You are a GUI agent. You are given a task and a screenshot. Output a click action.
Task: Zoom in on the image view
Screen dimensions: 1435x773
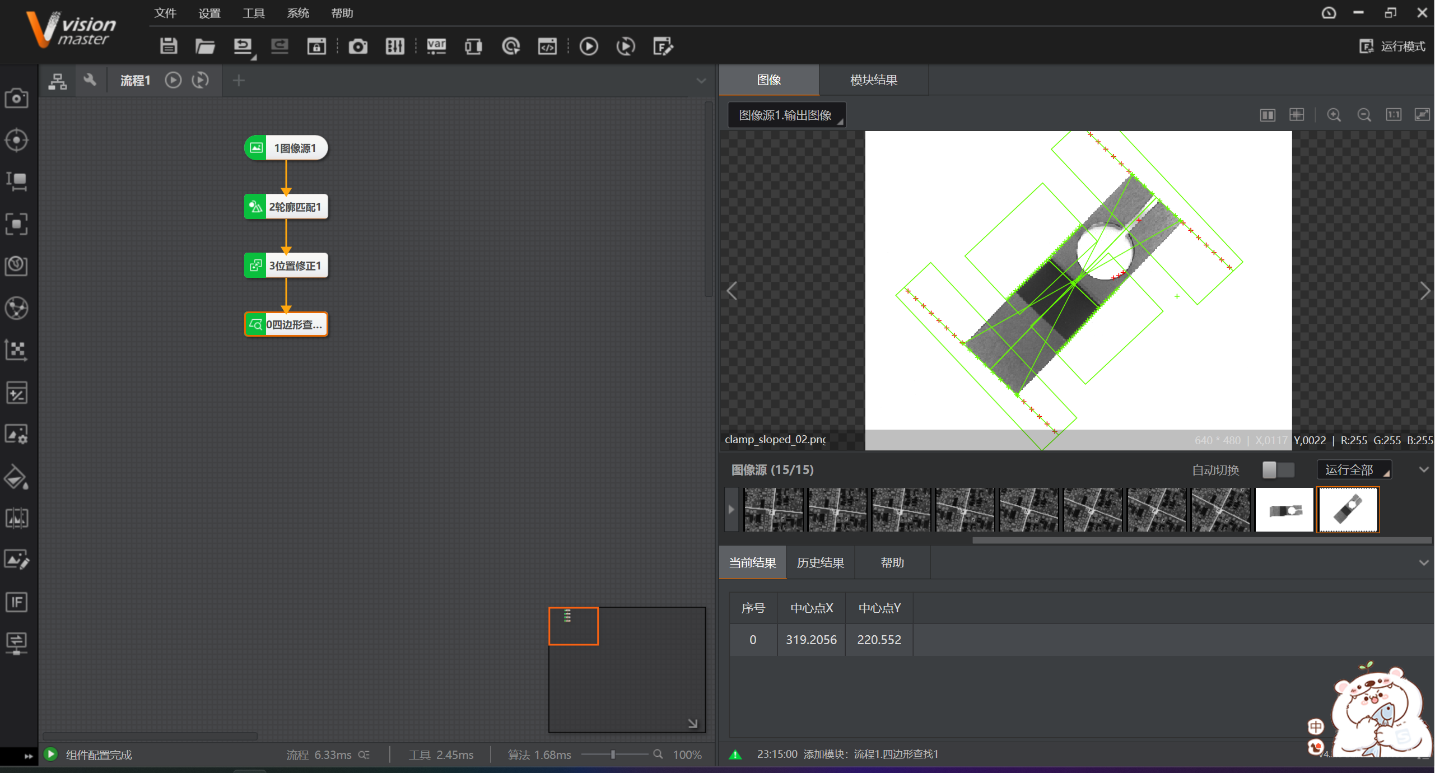click(x=1334, y=115)
